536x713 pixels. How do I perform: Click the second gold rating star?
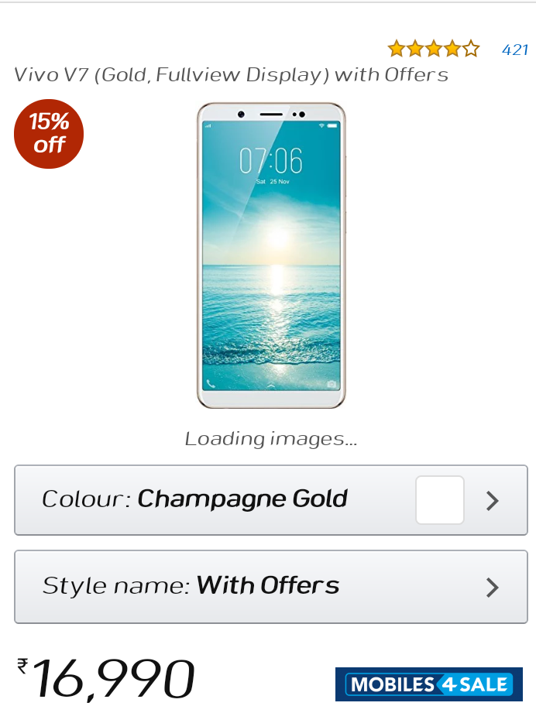coord(415,49)
